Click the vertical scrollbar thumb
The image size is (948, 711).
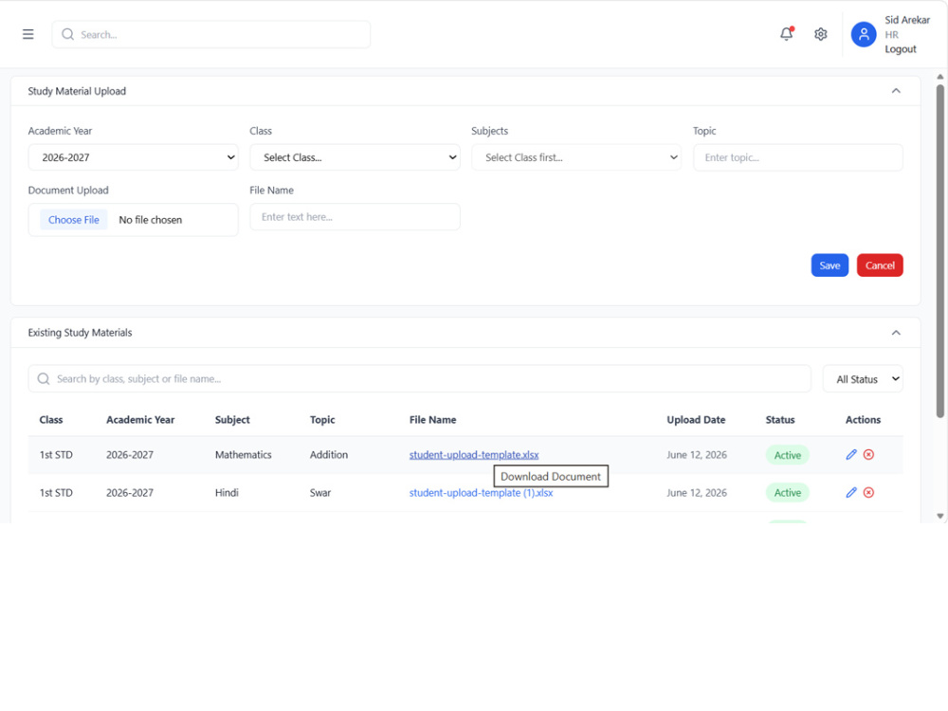point(940,251)
